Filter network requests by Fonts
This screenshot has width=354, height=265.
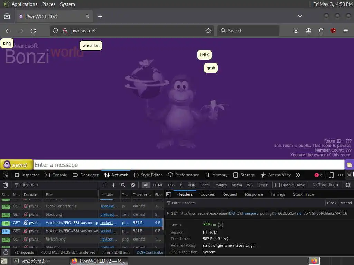205,185
